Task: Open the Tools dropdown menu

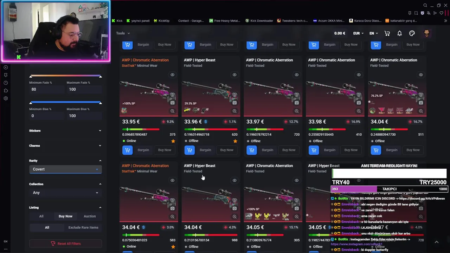Action: pos(123,33)
